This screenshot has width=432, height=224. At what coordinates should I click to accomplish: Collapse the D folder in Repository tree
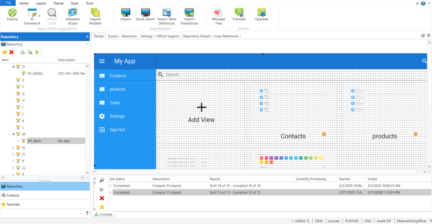click(x=13, y=67)
